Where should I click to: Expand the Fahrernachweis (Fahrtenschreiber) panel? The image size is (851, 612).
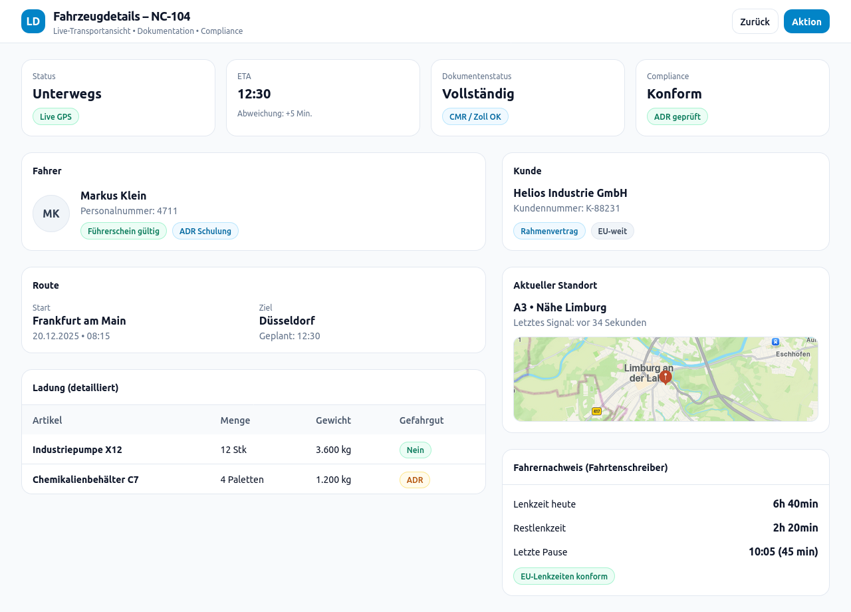tap(590, 467)
